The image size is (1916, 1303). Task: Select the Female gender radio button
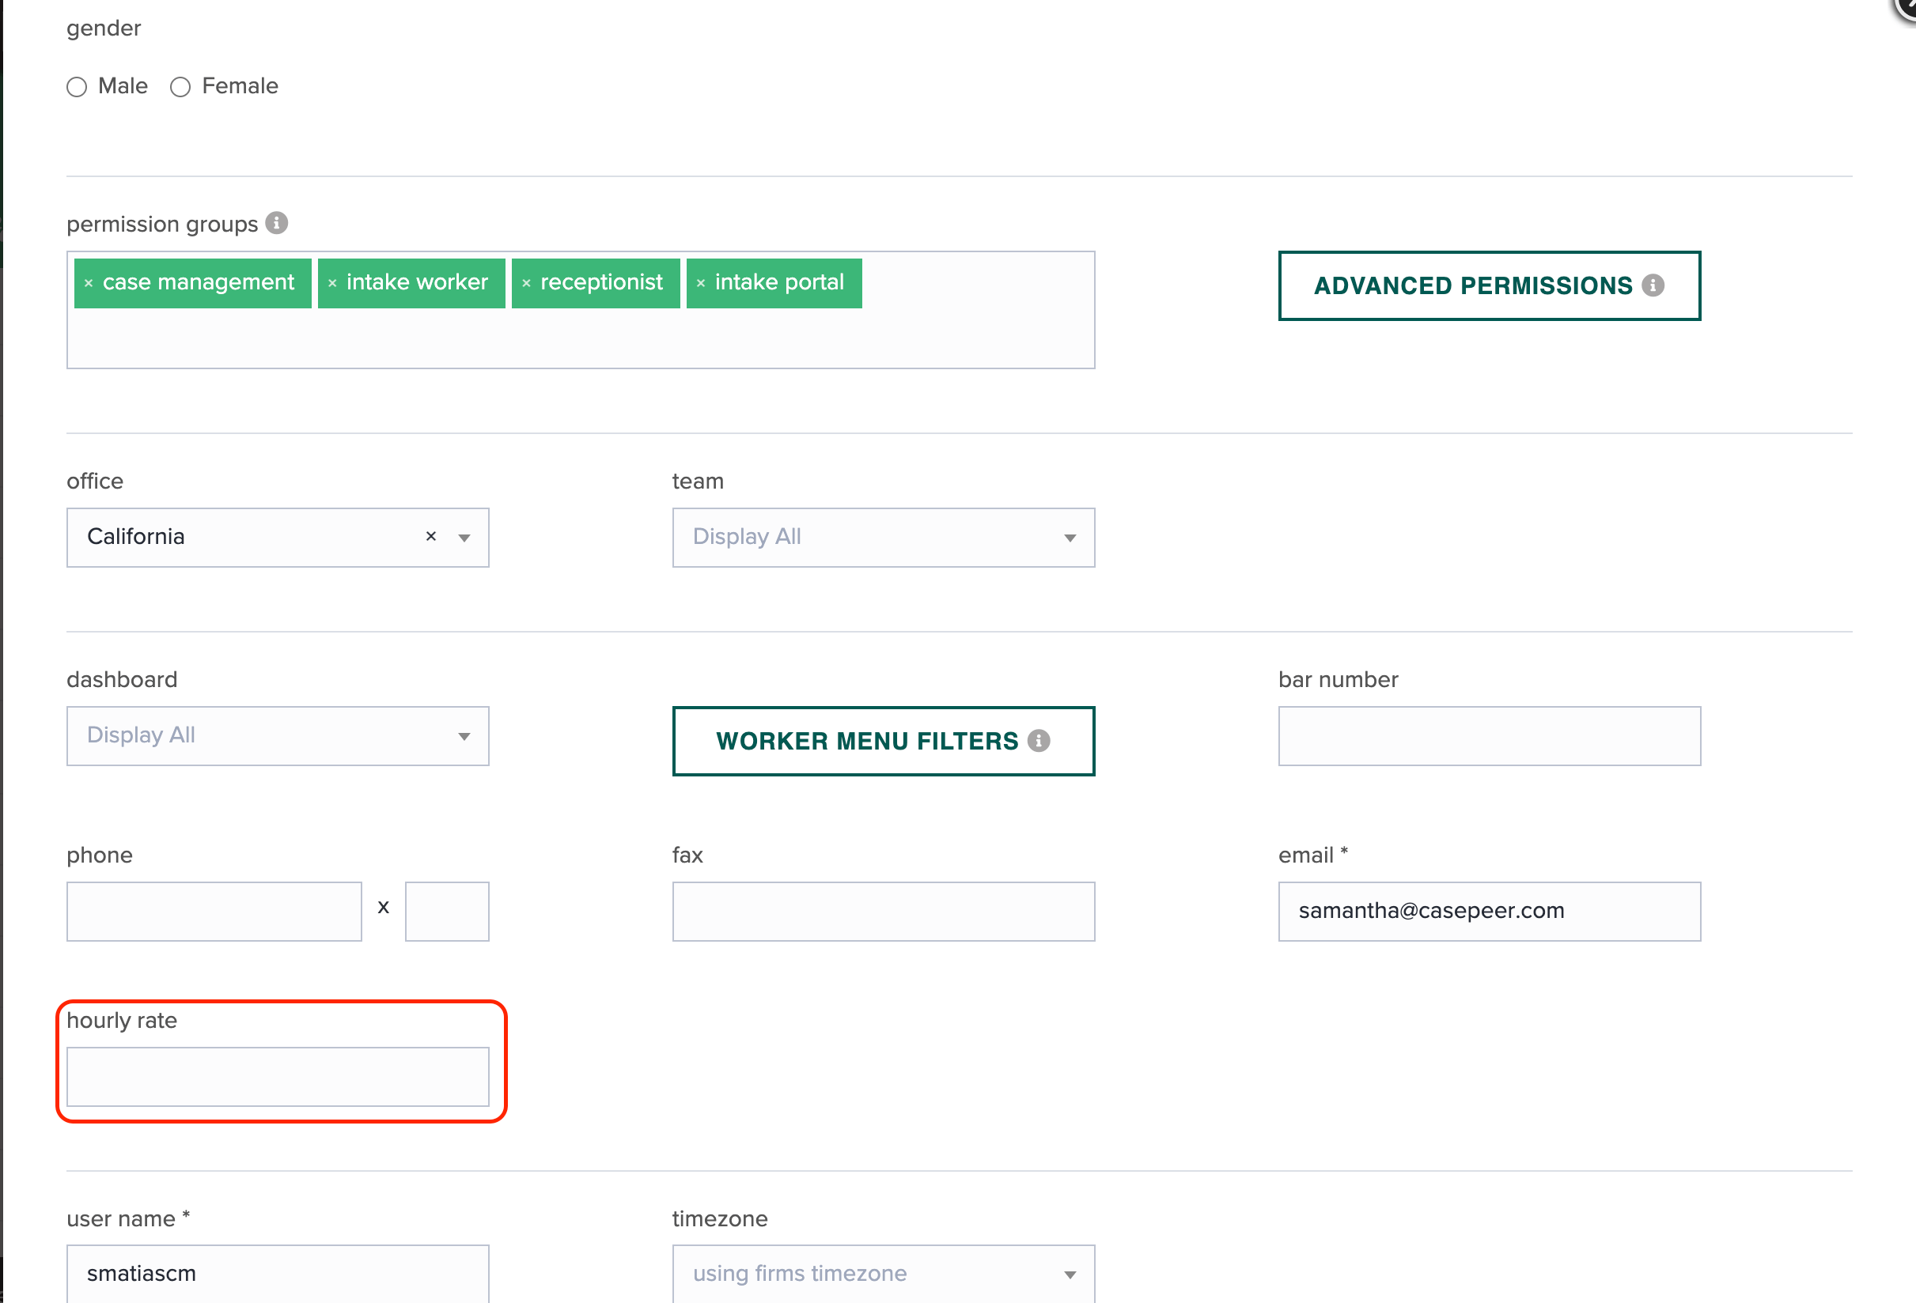180,86
